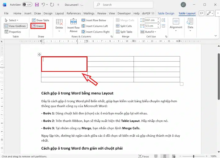
Task: Switch to Read Mode view
Action: [156, 156]
